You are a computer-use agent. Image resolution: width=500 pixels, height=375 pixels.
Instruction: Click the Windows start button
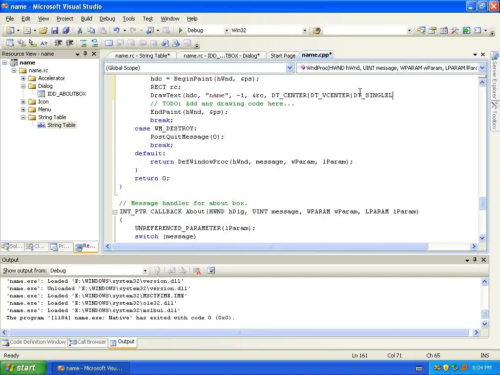click(23, 368)
